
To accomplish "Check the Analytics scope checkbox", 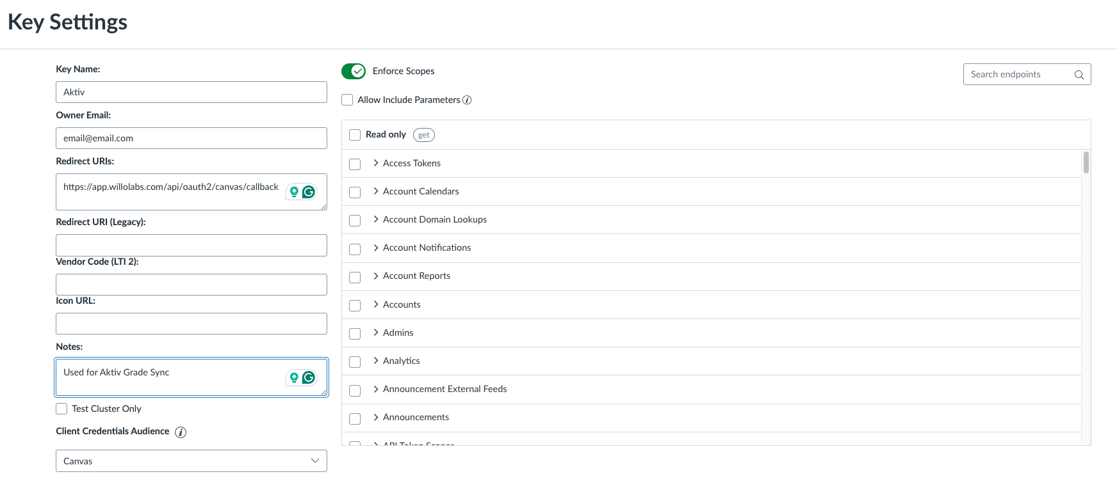I will point(355,362).
